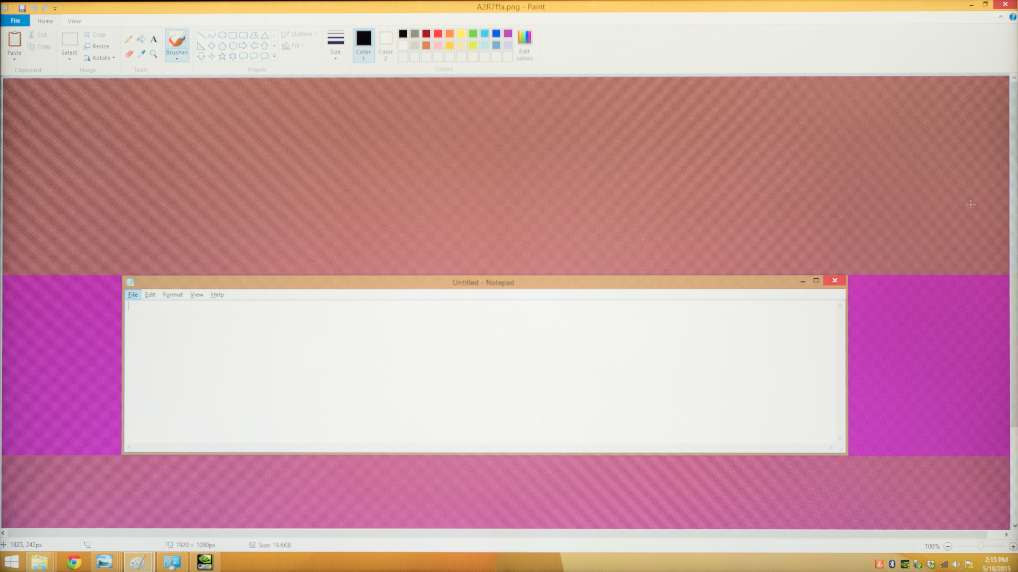
Task: Open the Brushes dropdown arrow
Action: (177, 59)
